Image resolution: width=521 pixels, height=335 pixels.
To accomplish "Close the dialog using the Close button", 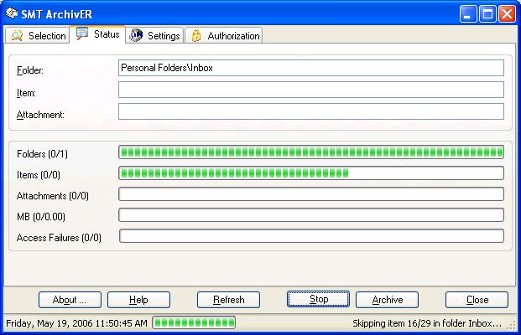I will [477, 300].
